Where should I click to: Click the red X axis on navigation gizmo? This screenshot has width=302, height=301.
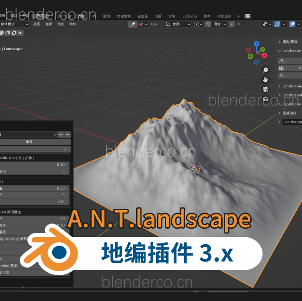tap(264, 56)
